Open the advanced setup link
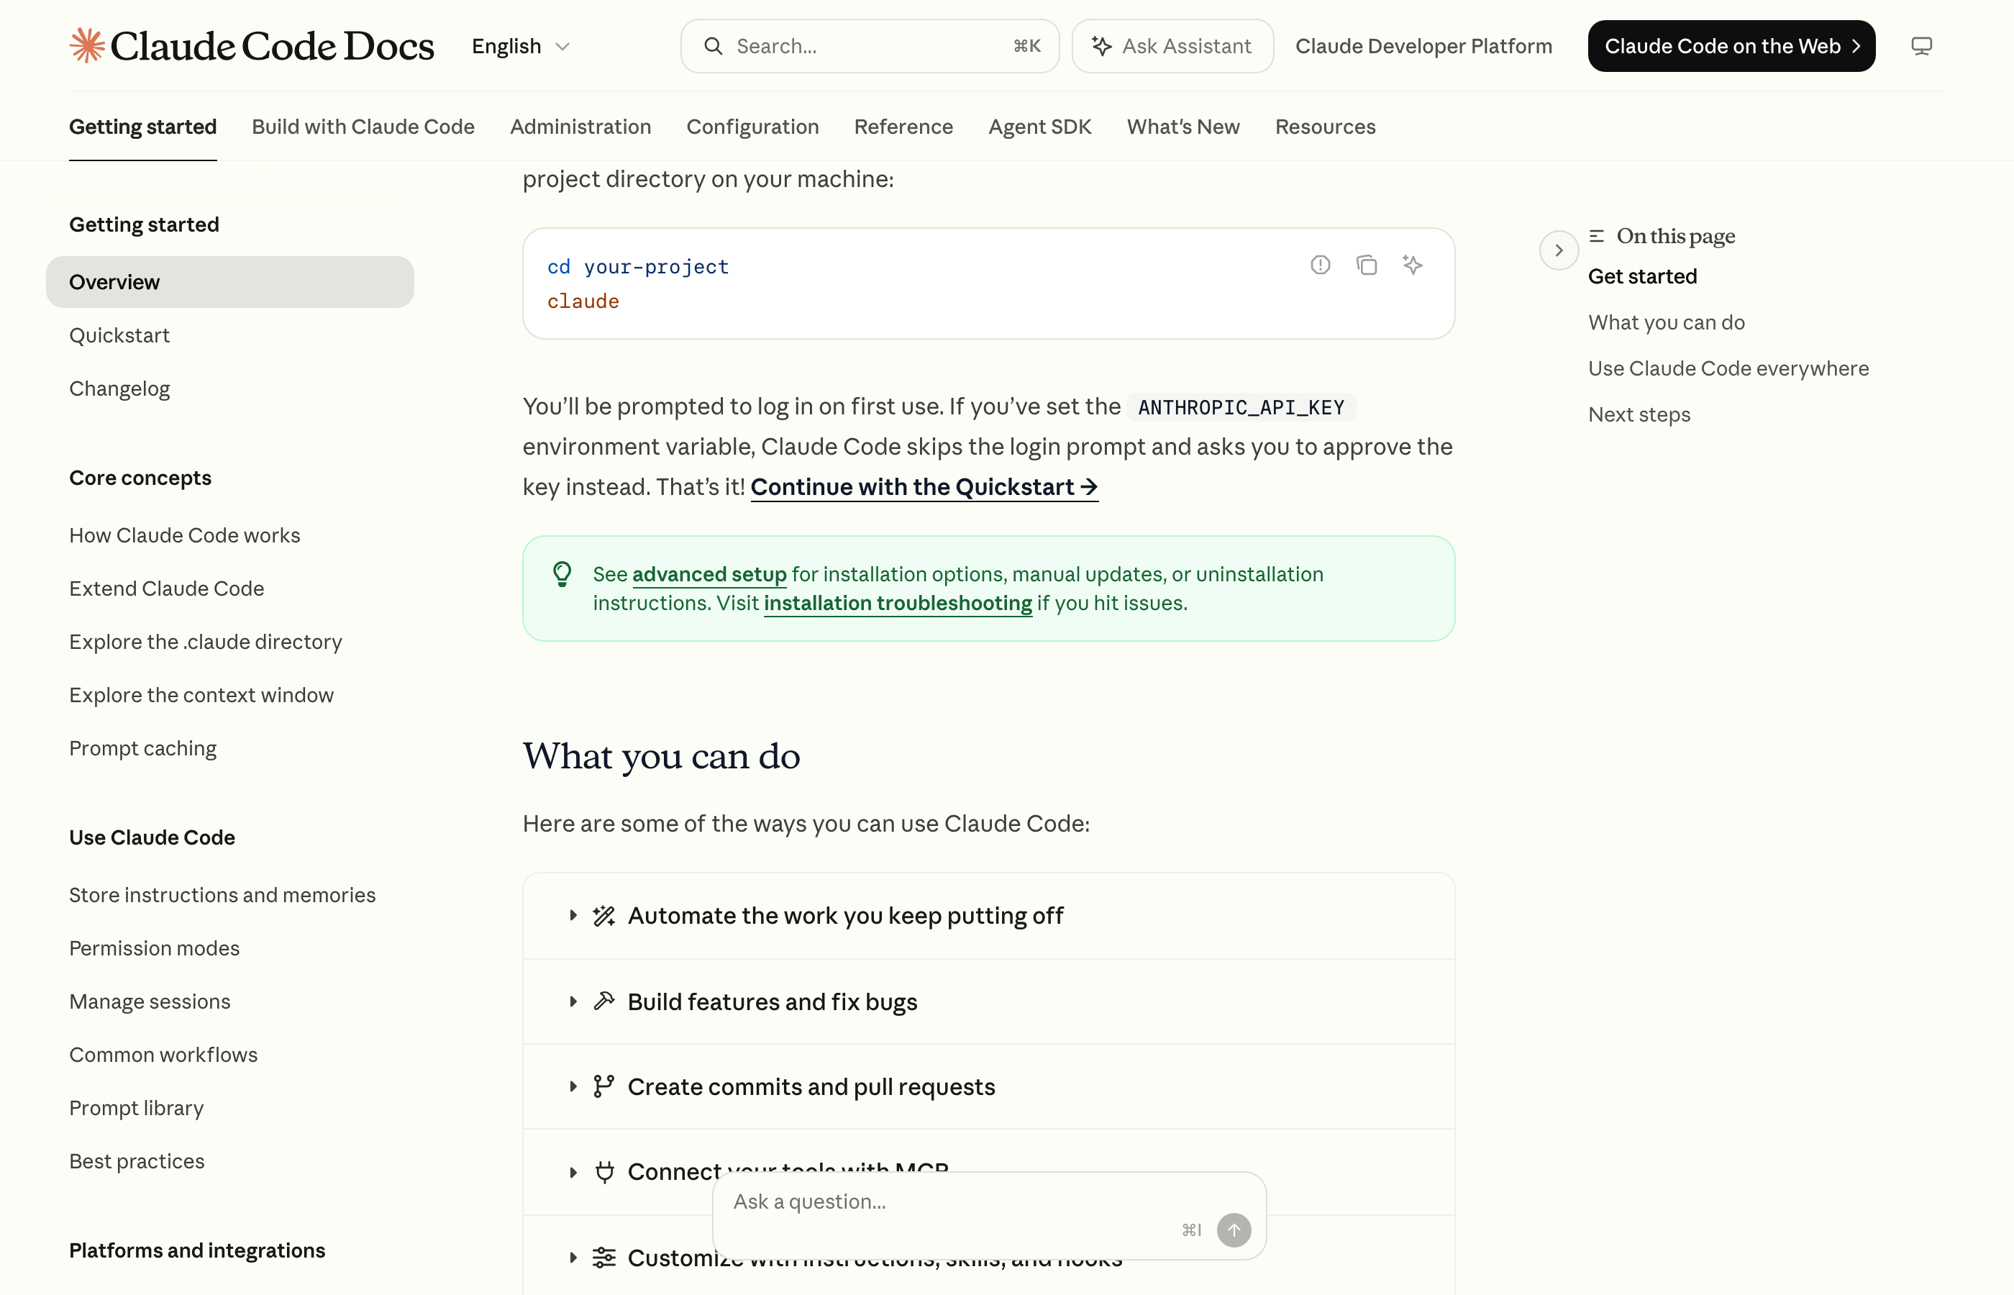 [x=708, y=574]
